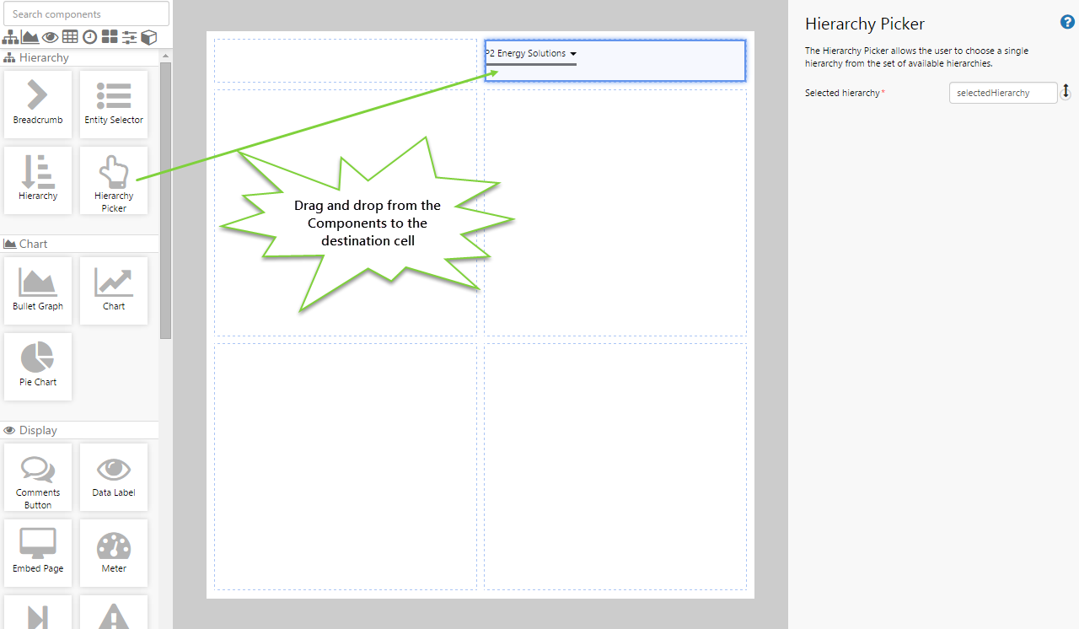Select the table grid category icon
1079x629 pixels.
click(70, 37)
